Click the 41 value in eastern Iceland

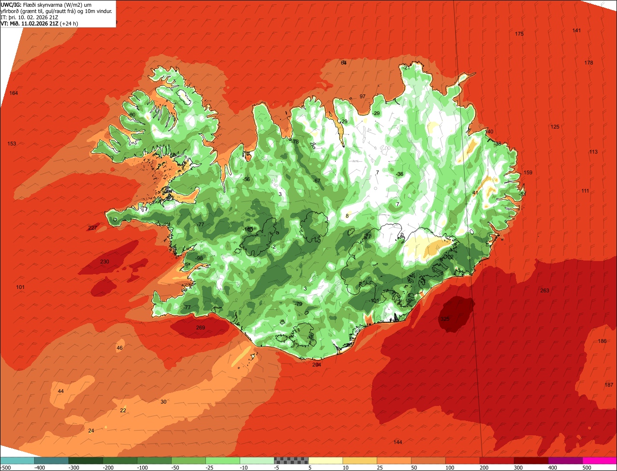pos(475,193)
